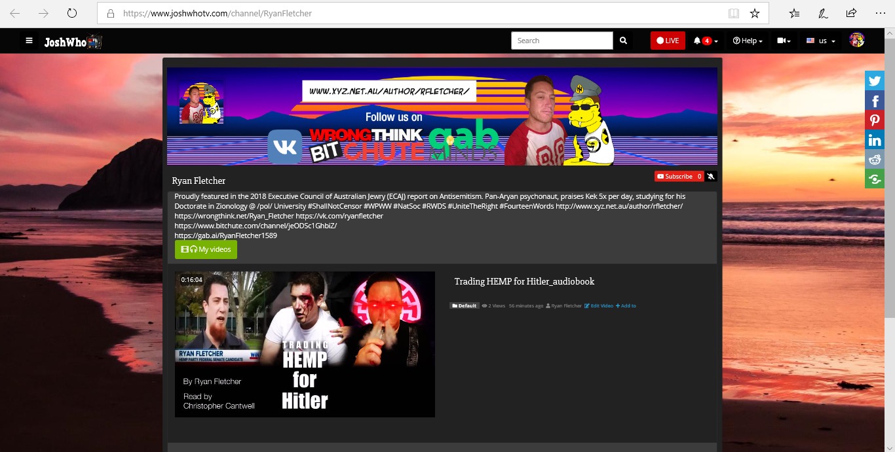
Task: Click the lock icon in the address bar
Action: point(110,13)
